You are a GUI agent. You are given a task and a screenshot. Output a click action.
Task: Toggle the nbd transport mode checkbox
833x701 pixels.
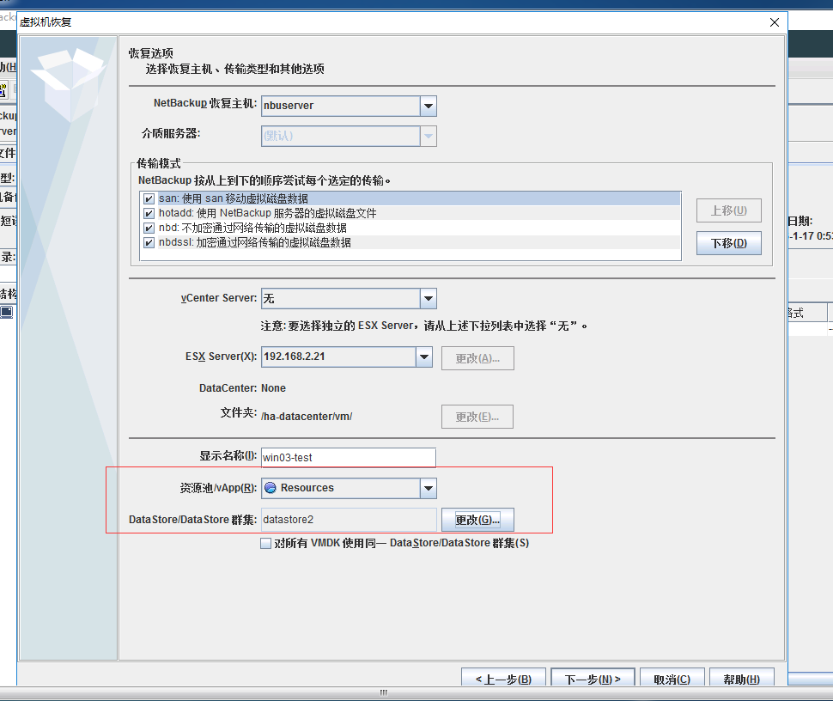pyautogui.click(x=149, y=228)
